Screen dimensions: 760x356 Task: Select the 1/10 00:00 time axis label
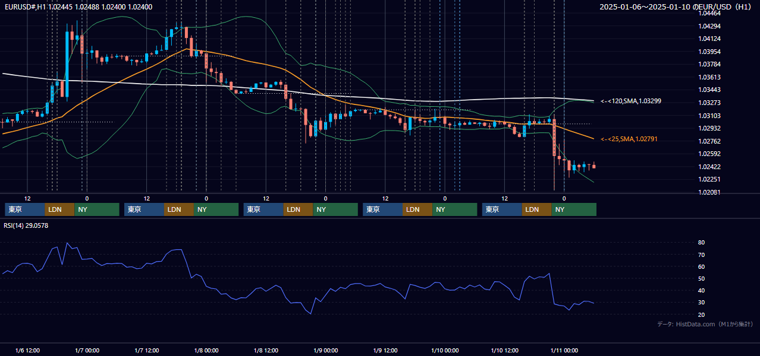pos(444,351)
